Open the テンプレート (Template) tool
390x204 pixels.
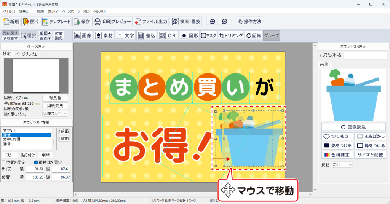point(56,21)
